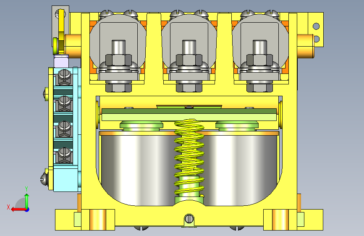This screenshot has height=236, width=364.
Task: Select the top screw in the cyan terminal block
Action: point(64,75)
